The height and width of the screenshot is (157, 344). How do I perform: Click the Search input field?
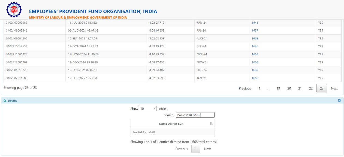point(195,115)
